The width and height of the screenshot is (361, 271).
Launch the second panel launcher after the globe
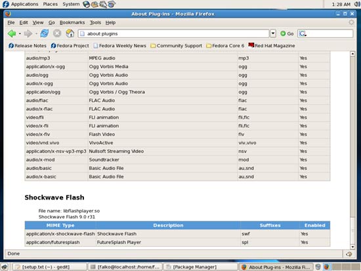(x=95, y=4)
